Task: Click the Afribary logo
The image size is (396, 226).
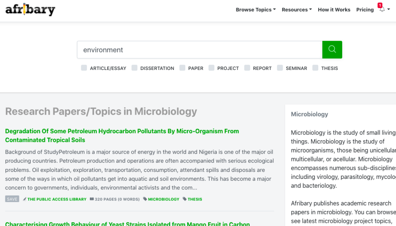Action: 30,9
